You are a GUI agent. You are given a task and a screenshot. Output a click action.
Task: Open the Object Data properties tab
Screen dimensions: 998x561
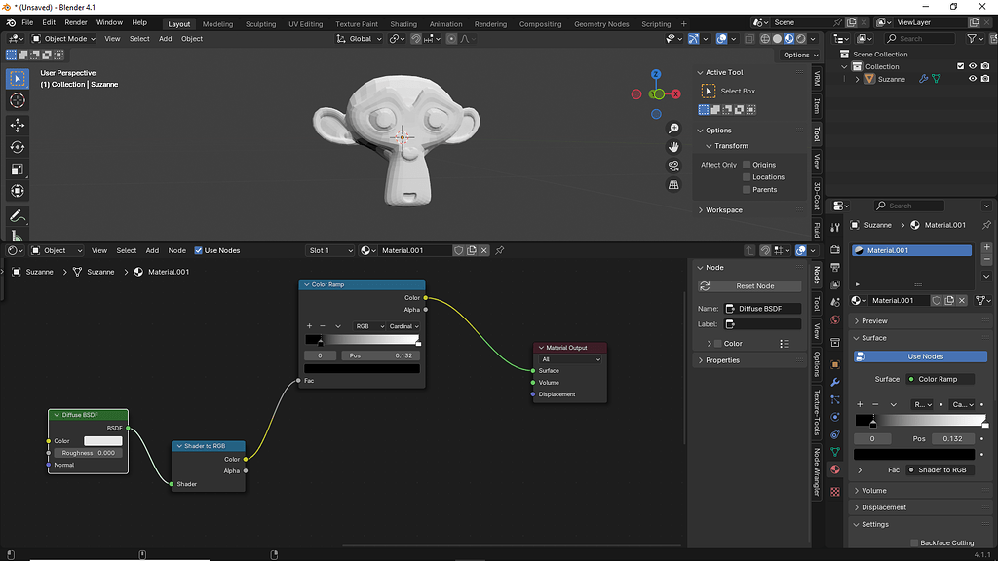point(835,452)
